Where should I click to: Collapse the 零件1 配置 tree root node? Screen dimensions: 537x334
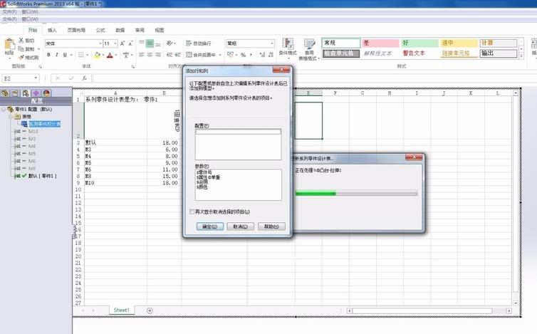(x=4, y=109)
